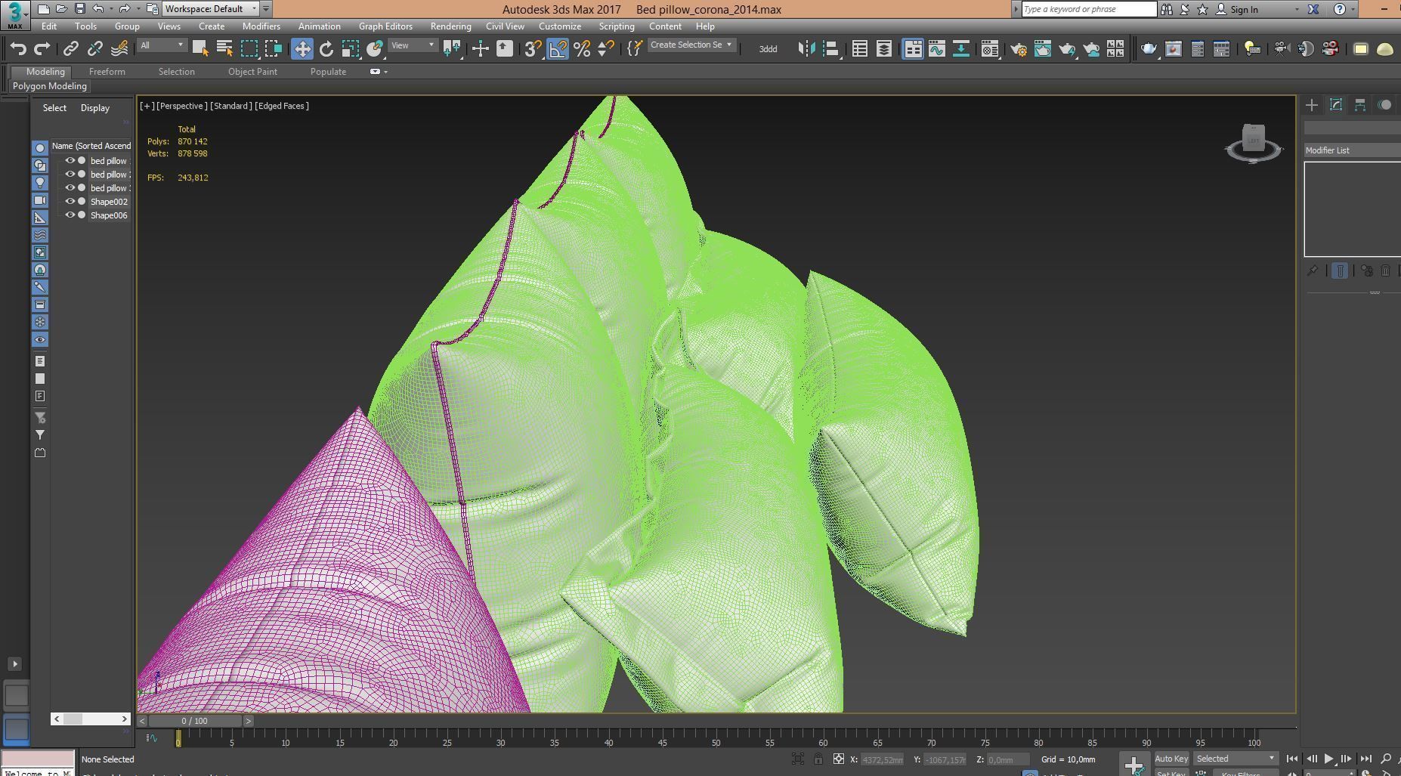The width and height of the screenshot is (1401, 776).
Task: Activate the Select Object arrow tool
Action: click(200, 49)
